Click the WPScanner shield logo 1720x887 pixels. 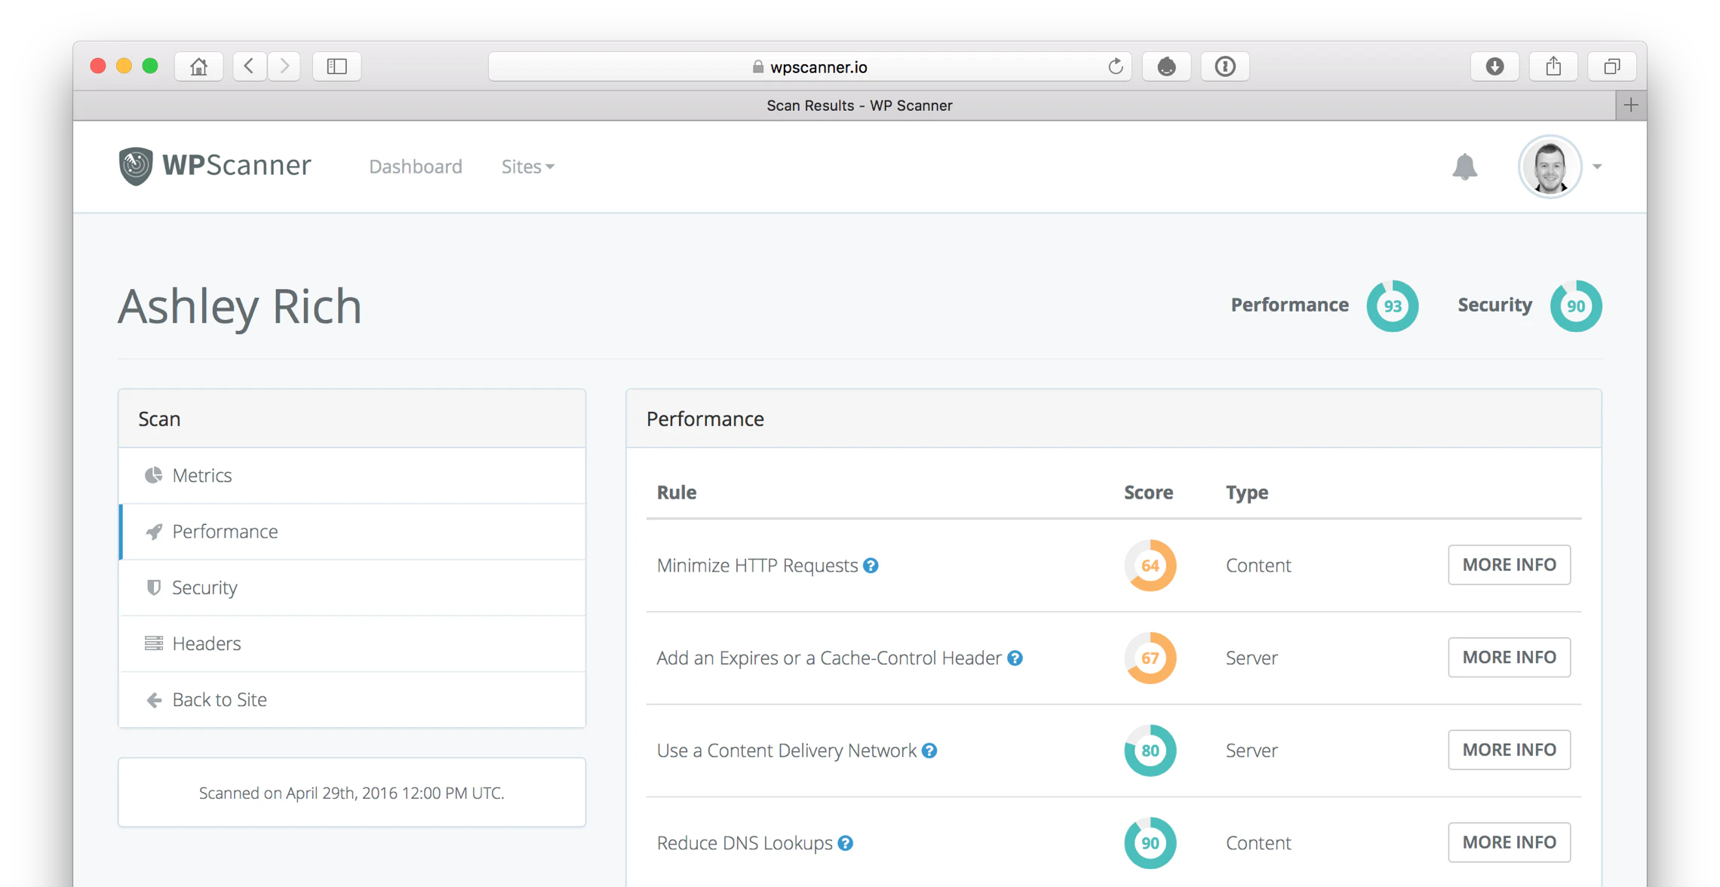pos(136,166)
